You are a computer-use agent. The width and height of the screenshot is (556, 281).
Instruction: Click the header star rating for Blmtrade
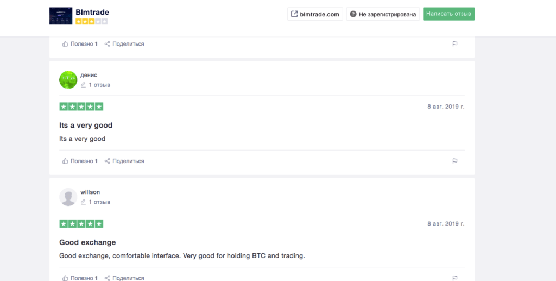click(92, 22)
